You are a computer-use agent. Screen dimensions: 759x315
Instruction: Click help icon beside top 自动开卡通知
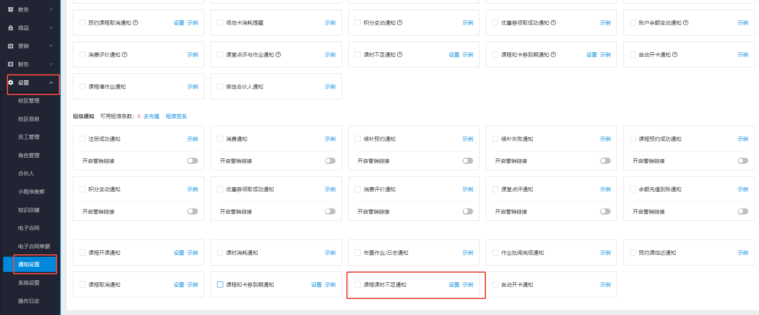[x=675, y=55]
